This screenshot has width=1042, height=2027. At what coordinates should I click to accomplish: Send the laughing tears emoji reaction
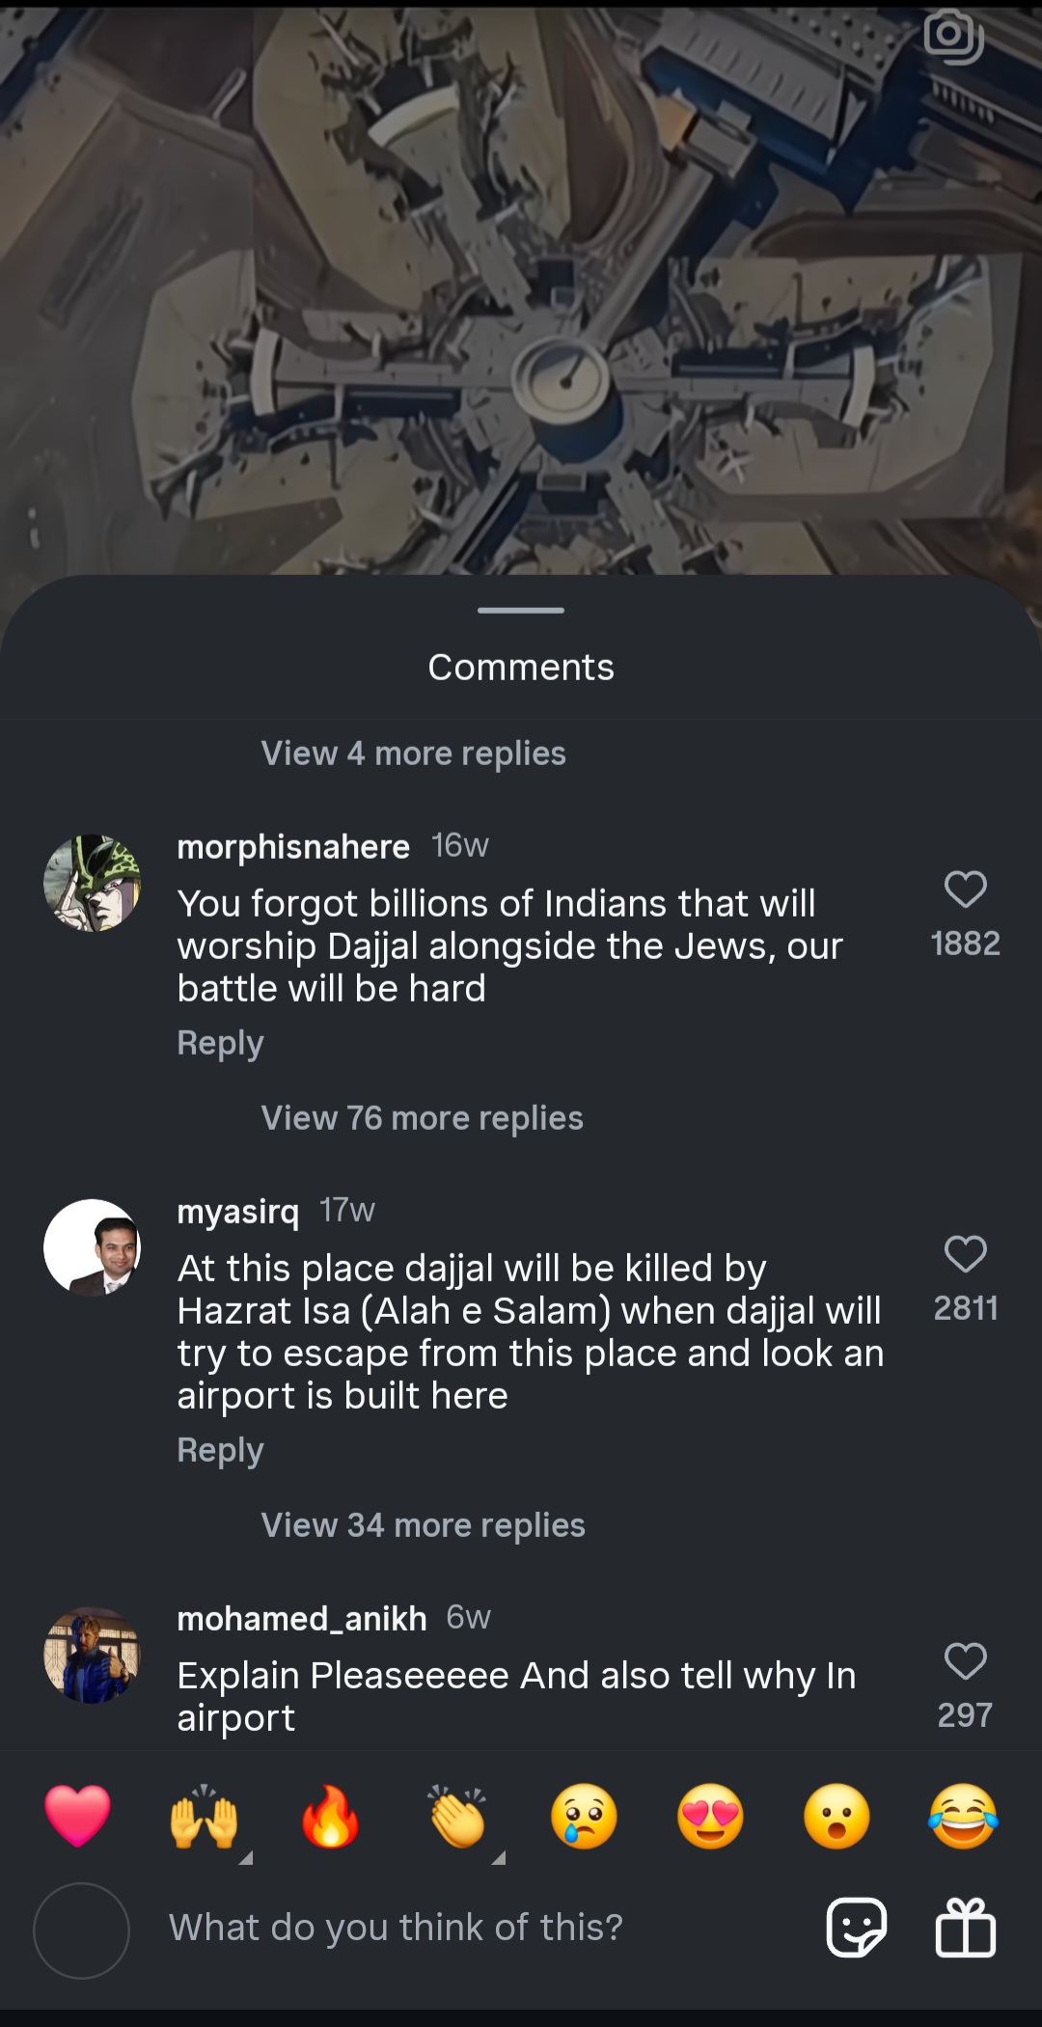(x=963, y=1816)
